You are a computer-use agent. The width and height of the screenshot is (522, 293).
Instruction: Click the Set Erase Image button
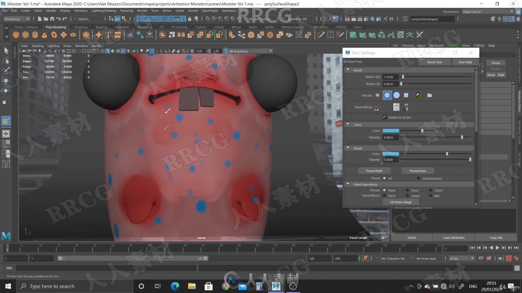[400, 202]
